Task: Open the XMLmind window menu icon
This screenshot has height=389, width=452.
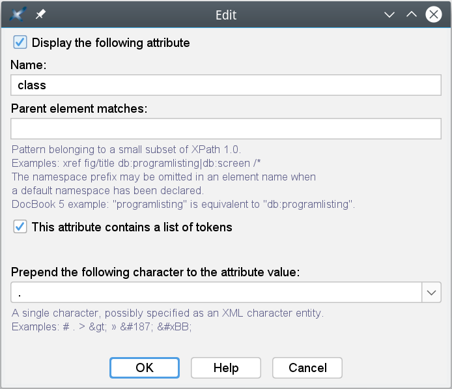Action: click(x=18, y=14)
